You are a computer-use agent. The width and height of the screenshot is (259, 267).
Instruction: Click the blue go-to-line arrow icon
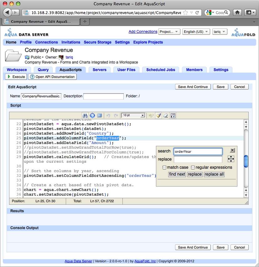coord(92,116)
